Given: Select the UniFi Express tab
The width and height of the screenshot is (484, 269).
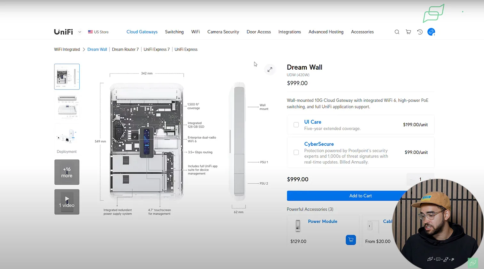Looking at the screenshot, I should click(186, 50).
